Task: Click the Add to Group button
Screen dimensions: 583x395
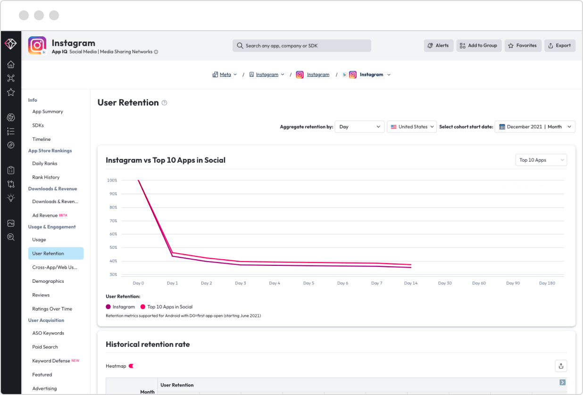Action: click(479, 46)
